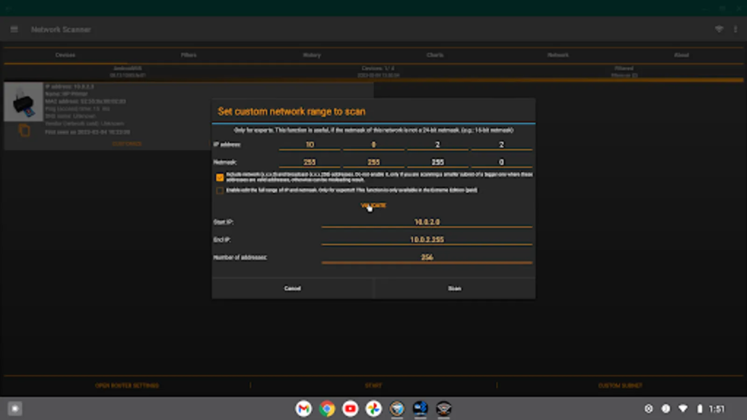This screenshot has width=747, height=420.
Task: Go to the Network tab
Action: tap(558, 55)
